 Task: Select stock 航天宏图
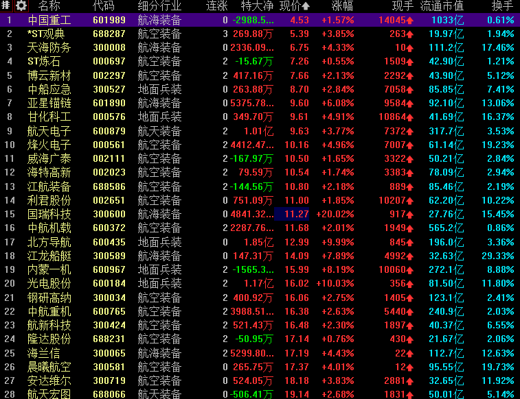click(49, 394)
